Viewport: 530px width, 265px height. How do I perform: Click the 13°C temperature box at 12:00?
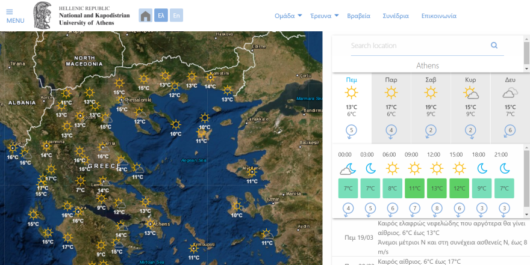[x=437, y=188]
